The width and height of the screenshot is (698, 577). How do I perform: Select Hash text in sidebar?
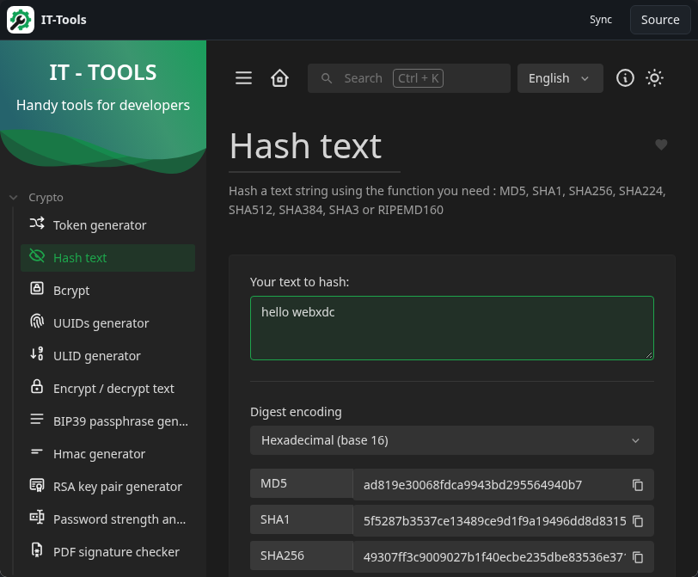point(107,258)
